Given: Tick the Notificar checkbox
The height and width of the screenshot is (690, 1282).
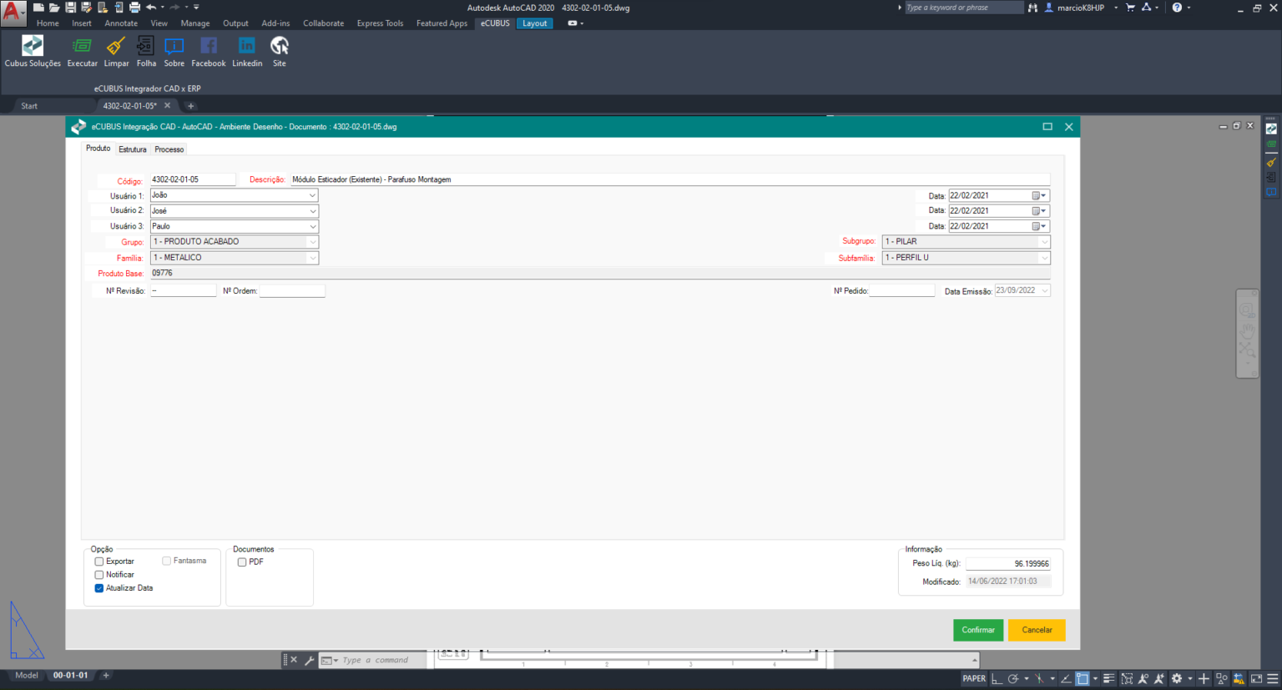Looking at the screenshot, I should point(99,575).
